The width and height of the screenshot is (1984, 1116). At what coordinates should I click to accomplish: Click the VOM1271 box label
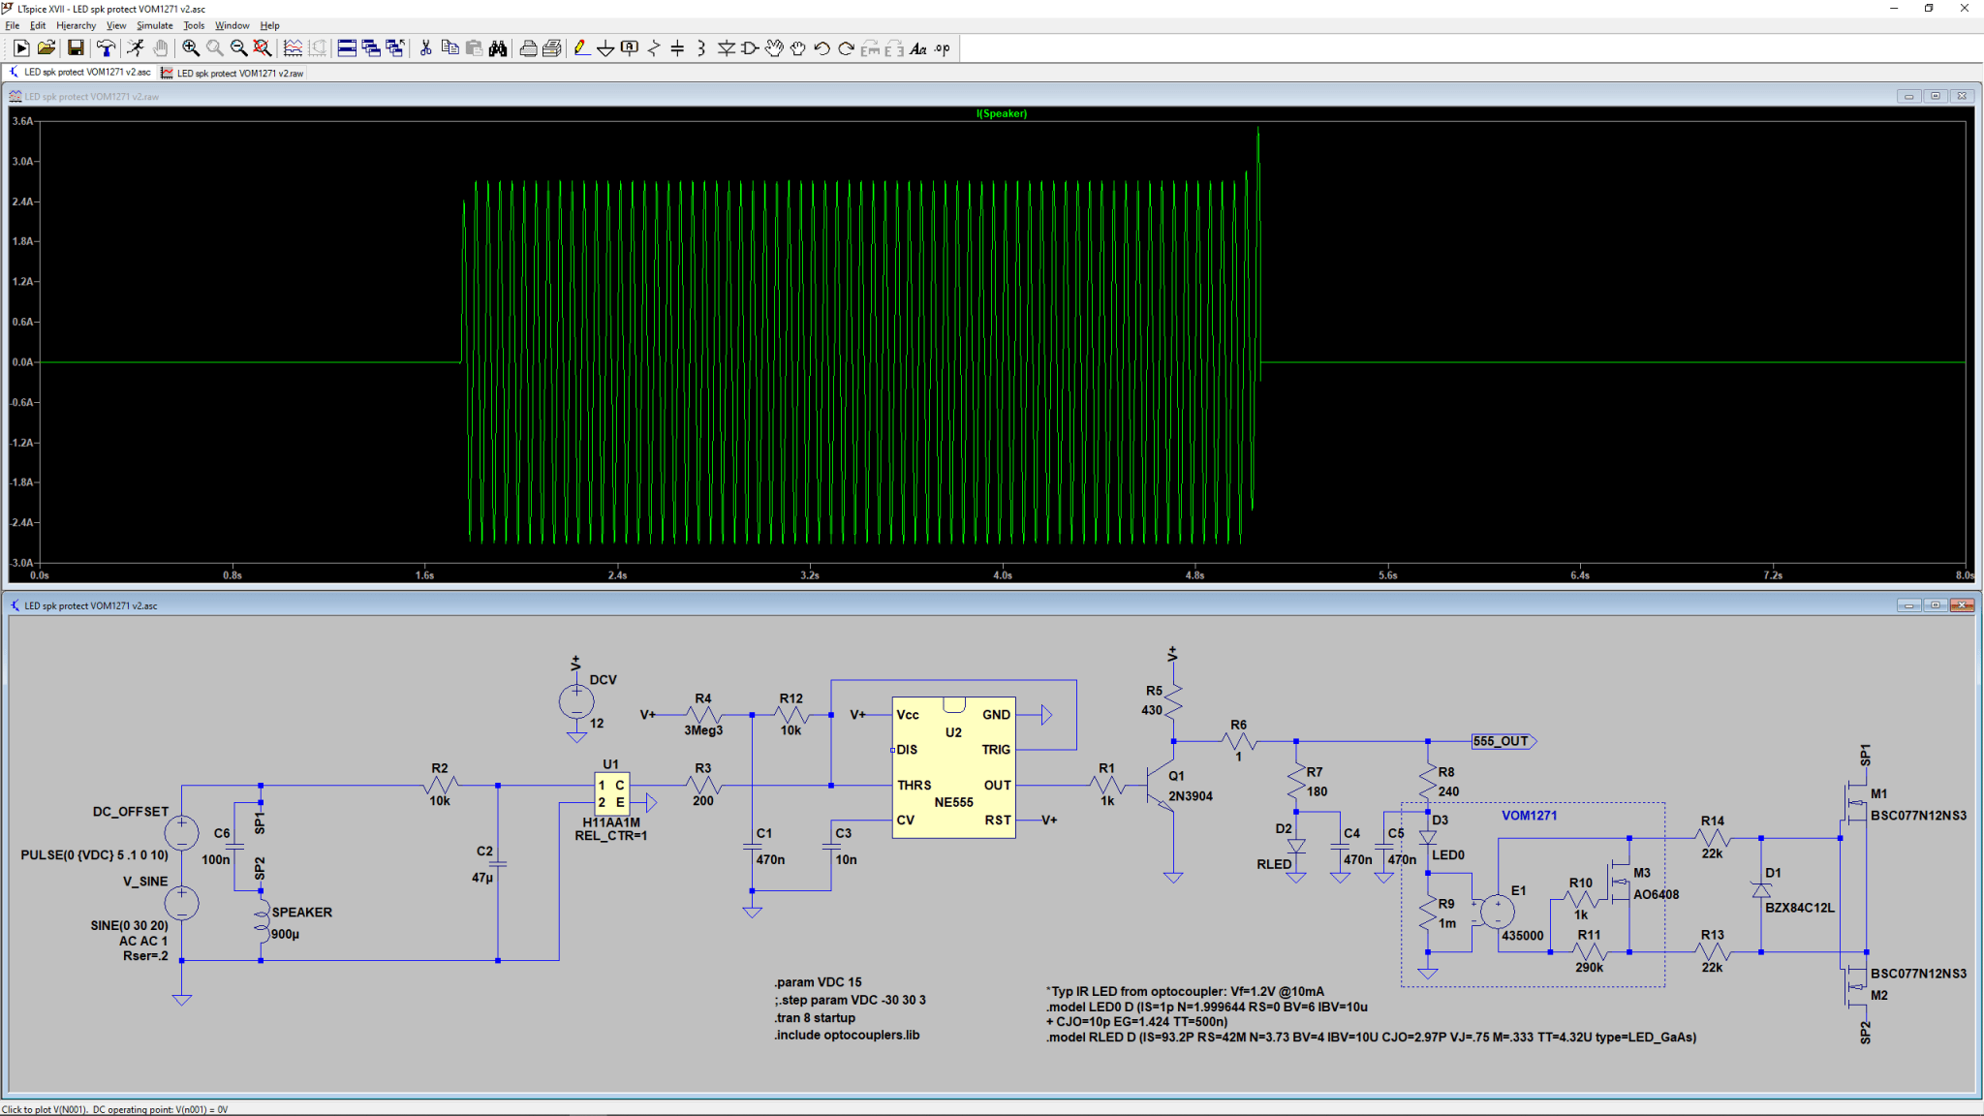[x=1529, y=816]
